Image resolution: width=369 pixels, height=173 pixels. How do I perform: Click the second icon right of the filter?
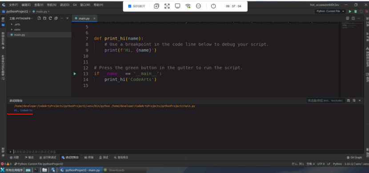click(x=354, y=101)
